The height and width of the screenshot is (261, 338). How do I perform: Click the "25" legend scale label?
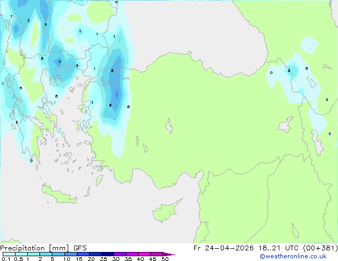[103, 259]
